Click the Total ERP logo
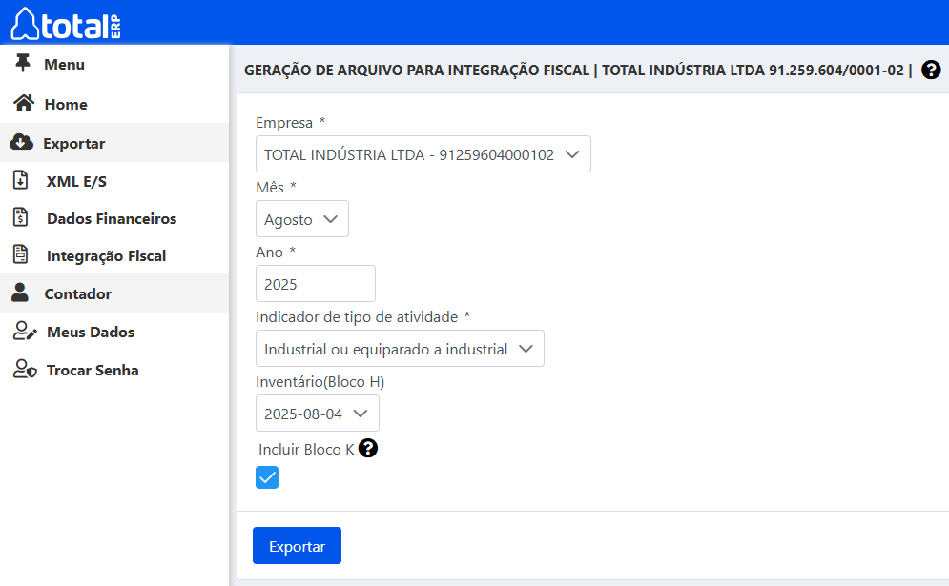Viewport: 949px width, 586px height. click(65, 23)
